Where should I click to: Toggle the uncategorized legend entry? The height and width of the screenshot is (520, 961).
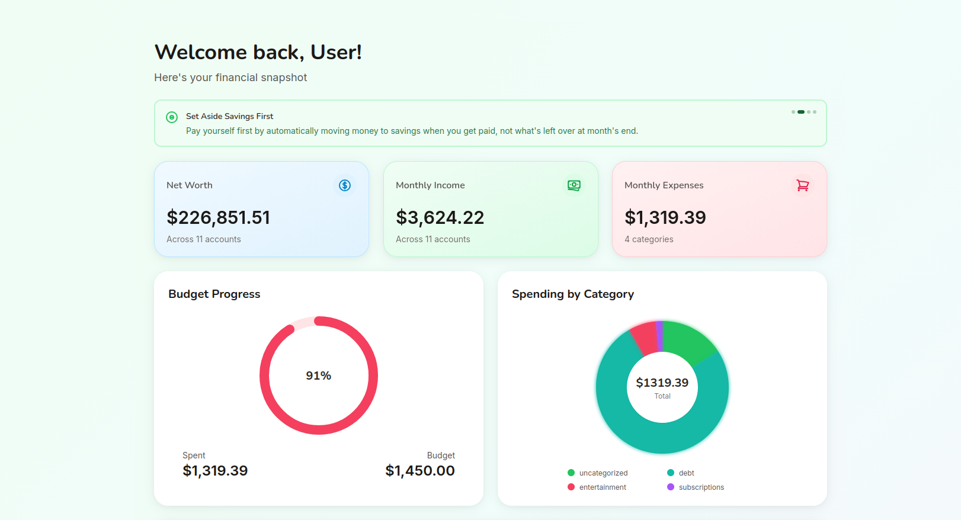pos(597,473)
